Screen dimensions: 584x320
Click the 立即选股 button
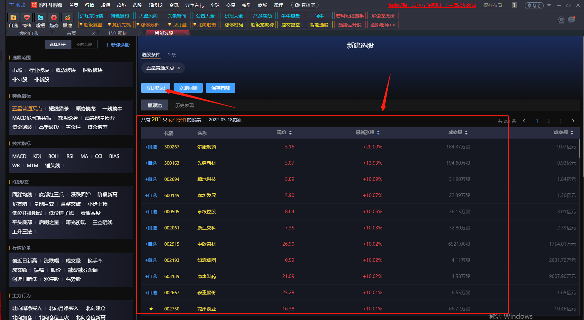156,88
